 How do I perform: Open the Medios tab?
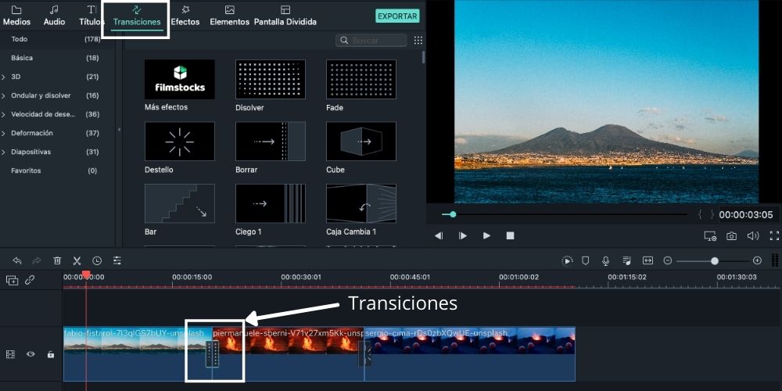click(x=16, y=16)
